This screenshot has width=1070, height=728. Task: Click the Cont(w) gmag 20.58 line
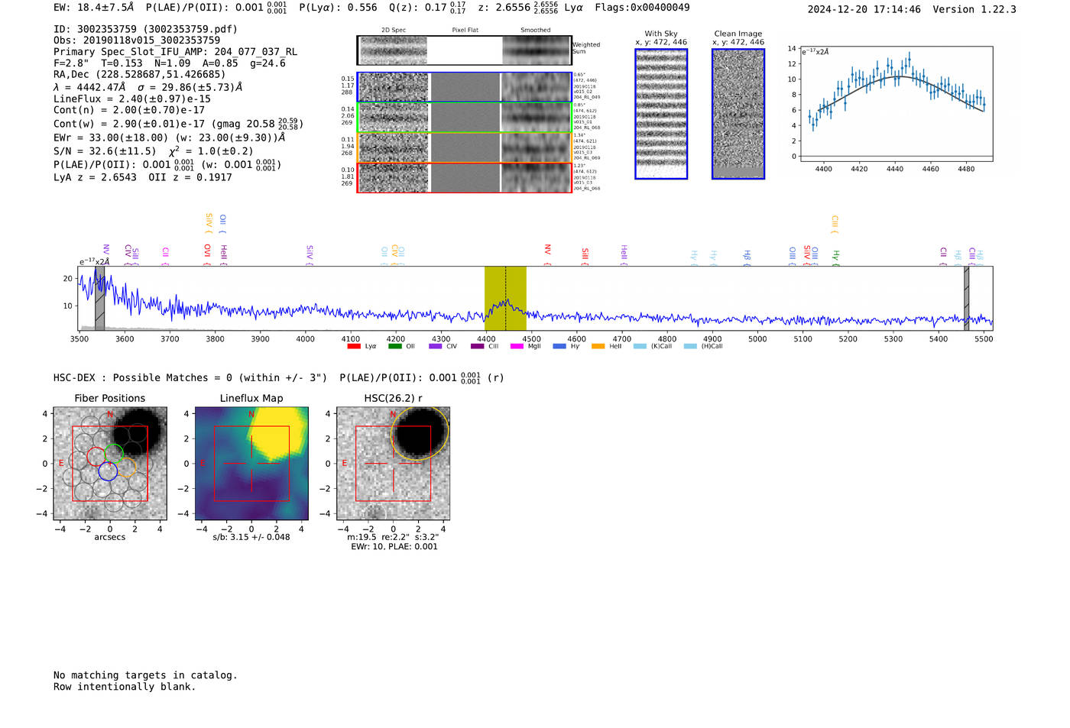point(178,124)
